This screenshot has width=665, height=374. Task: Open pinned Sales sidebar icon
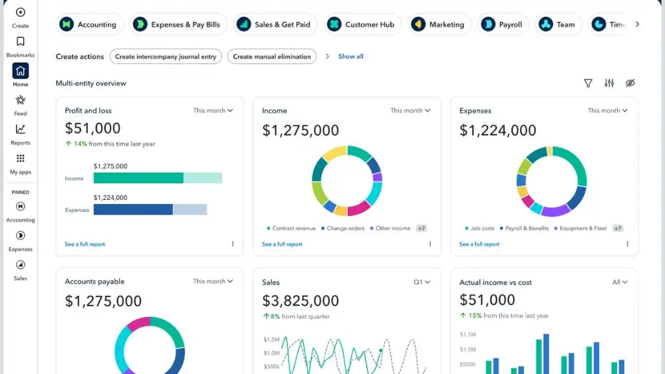[x=21, y=264]
